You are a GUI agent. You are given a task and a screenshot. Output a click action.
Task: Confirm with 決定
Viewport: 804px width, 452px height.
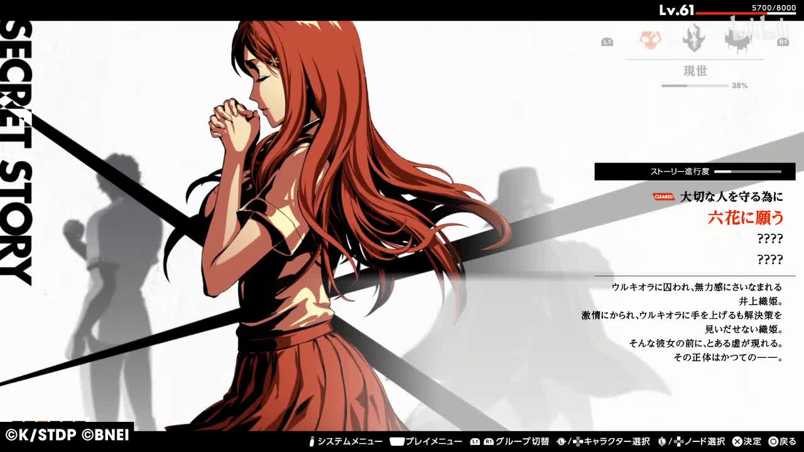[x=752, y=442]
